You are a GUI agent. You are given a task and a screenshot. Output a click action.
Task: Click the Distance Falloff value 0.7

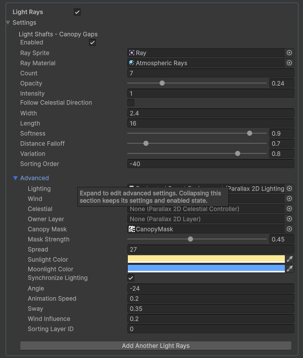282,144
